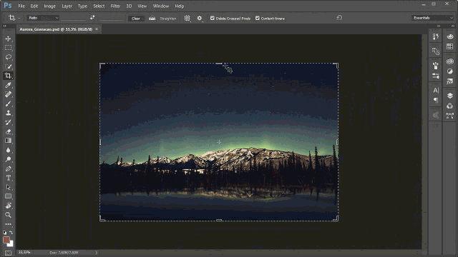Select the Rectangle shape tool
The image size is (458, 257).
pos(8,196)
